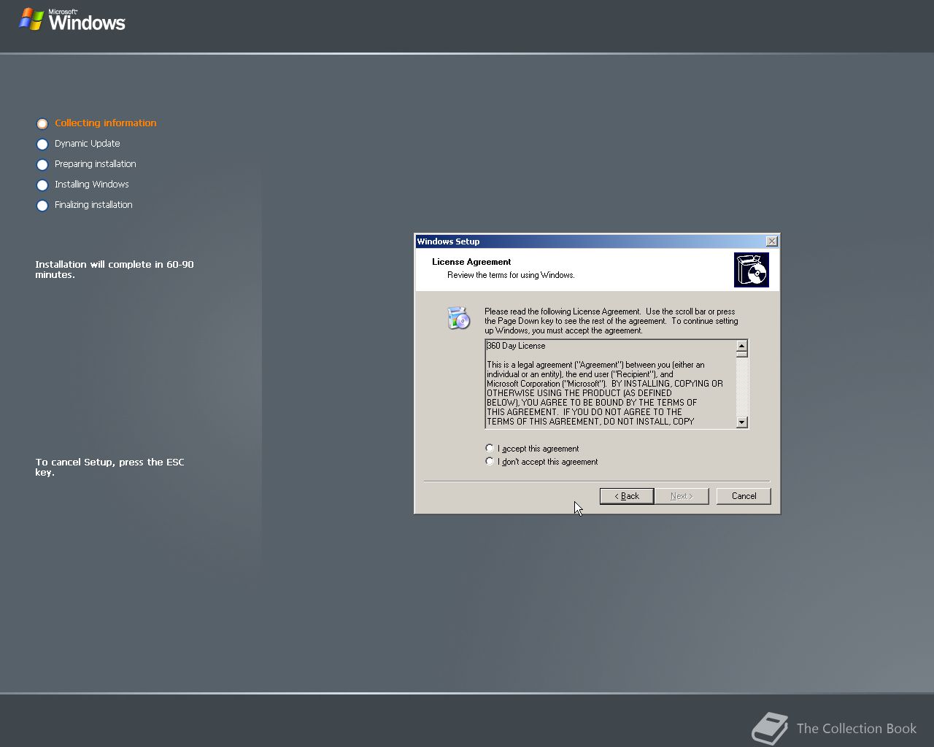Click the "To cancel Setup, press the ESC key" text

pos(110,467)
